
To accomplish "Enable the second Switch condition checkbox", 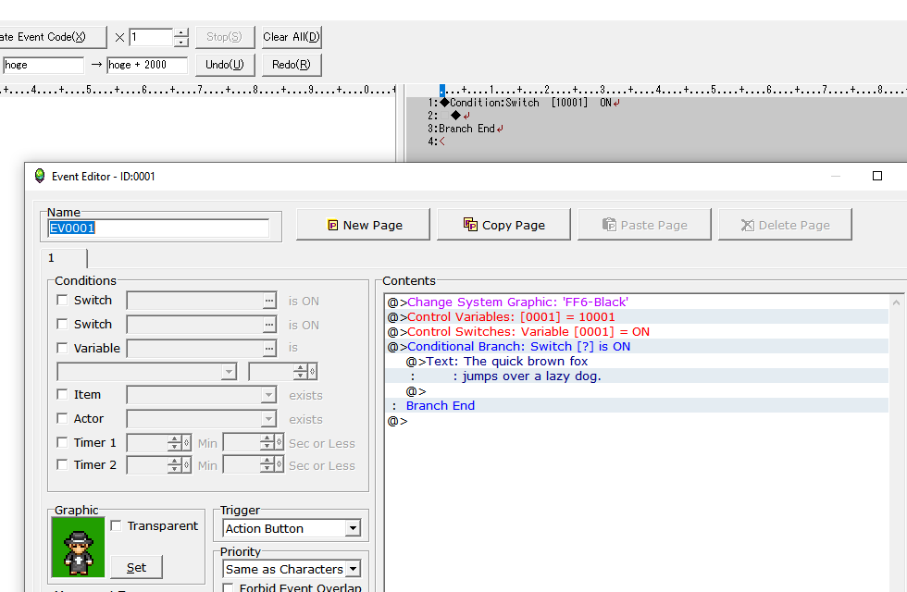I will click(62, 324).
